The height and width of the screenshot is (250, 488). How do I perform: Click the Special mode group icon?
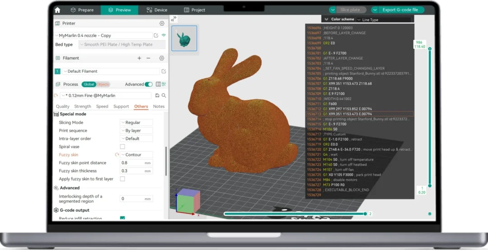56,114
